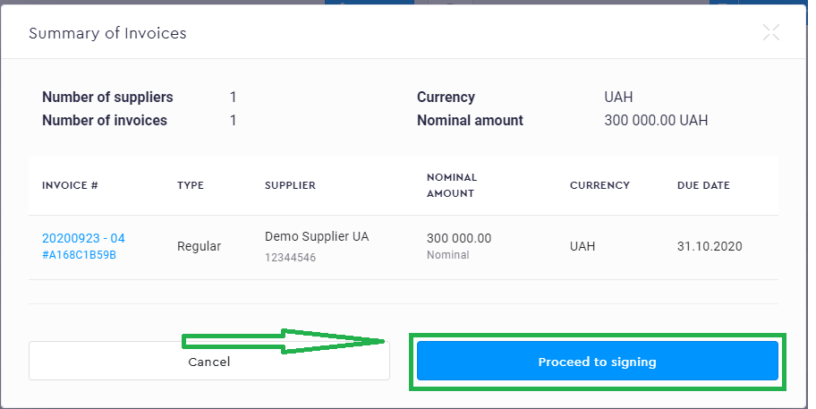
Task: Click the DUE DATE column header
Action: pos(703,185)
